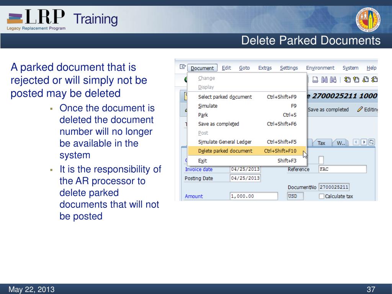Choose Simulate General Ledger
The width and height of the screenshot is (392, 294).
coord(247,142)
